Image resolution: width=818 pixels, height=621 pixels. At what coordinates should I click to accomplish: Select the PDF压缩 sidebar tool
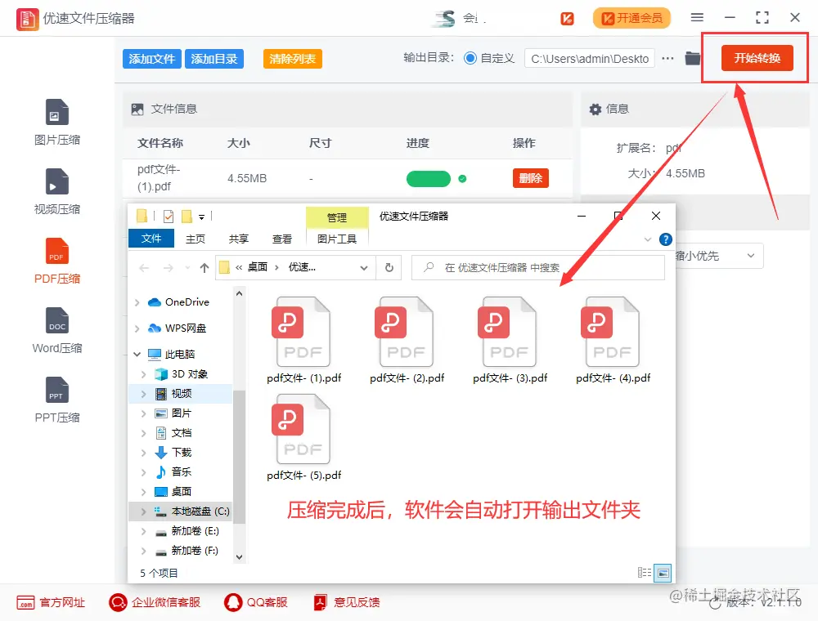57,261
